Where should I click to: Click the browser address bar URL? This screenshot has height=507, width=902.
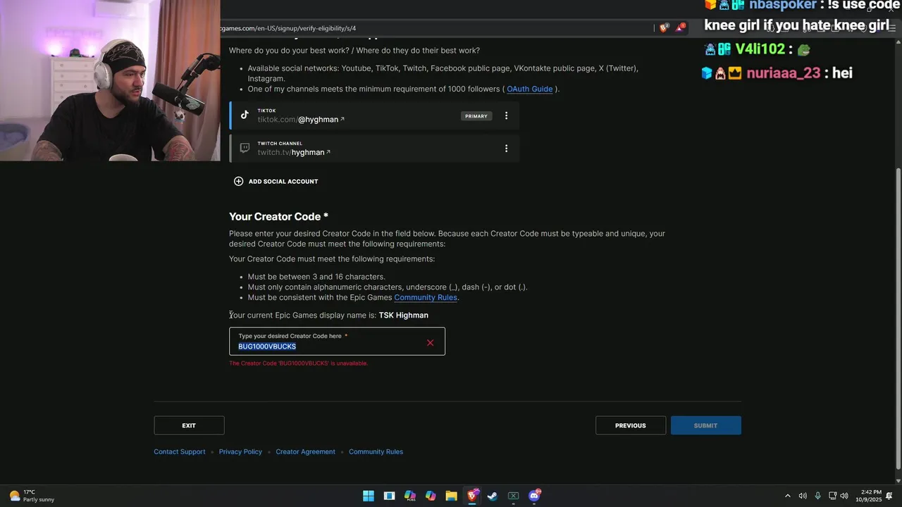point(289,28)
